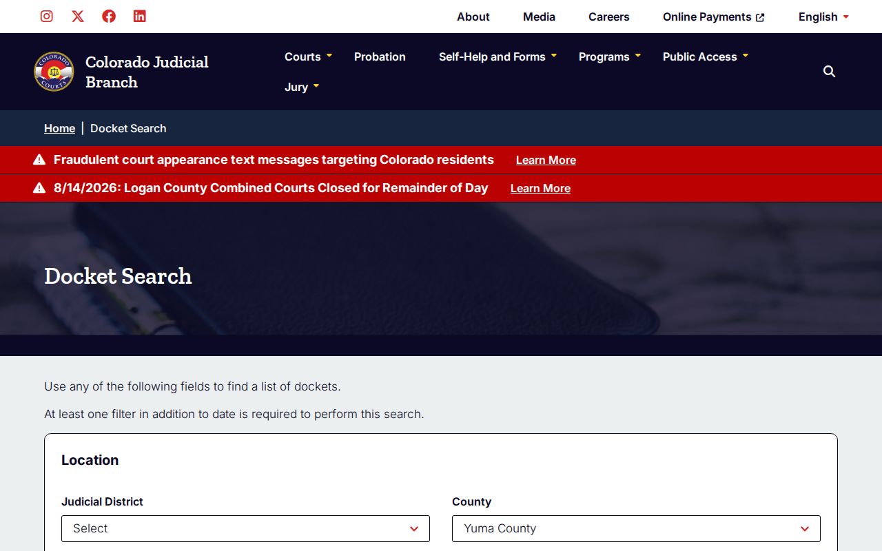
Task: Open the English language selector
Action: pos(823,17)
